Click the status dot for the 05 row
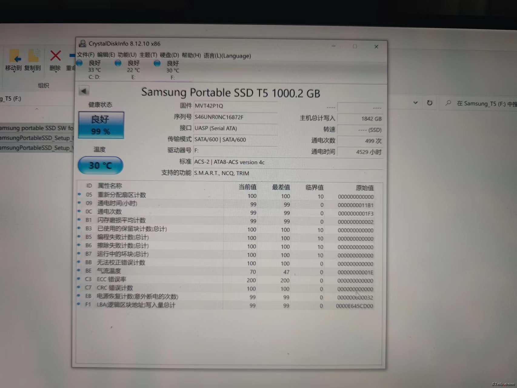Image resolution: width=517 pixels, height=388 pixels. 80,194
